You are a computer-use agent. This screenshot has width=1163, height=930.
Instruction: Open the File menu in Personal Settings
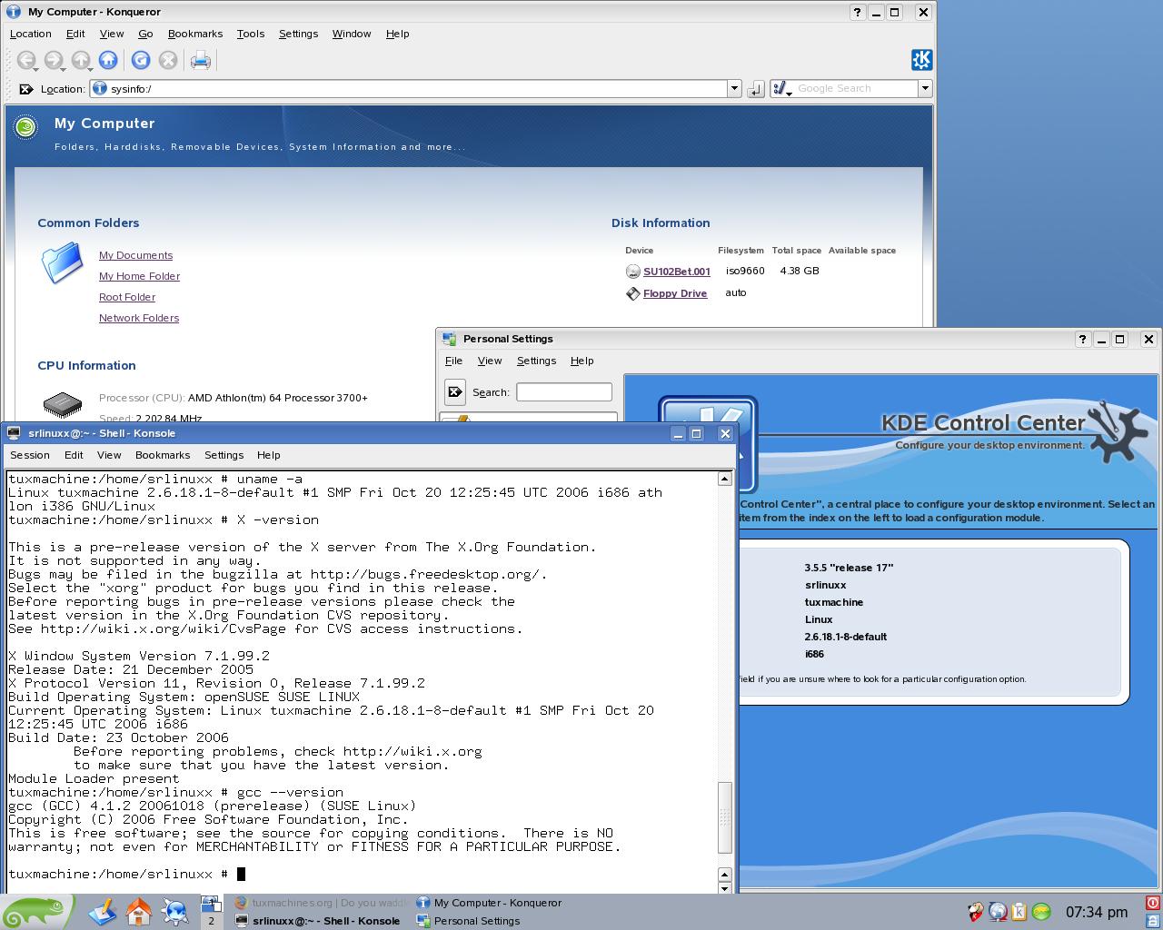[x=453, y=361]
